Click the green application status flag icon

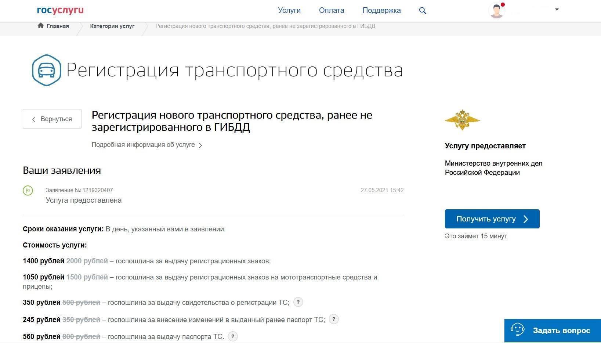tap(28, 191)
